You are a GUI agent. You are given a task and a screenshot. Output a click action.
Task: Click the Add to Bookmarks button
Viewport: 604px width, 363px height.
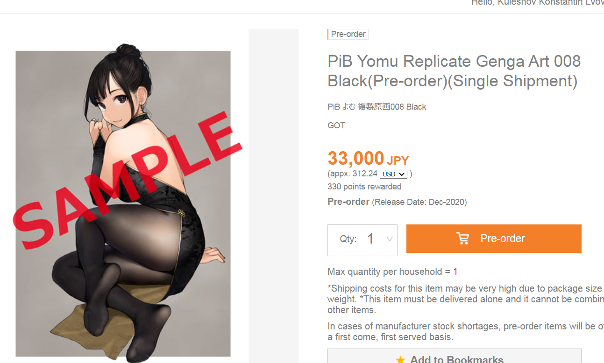[455, 356]
